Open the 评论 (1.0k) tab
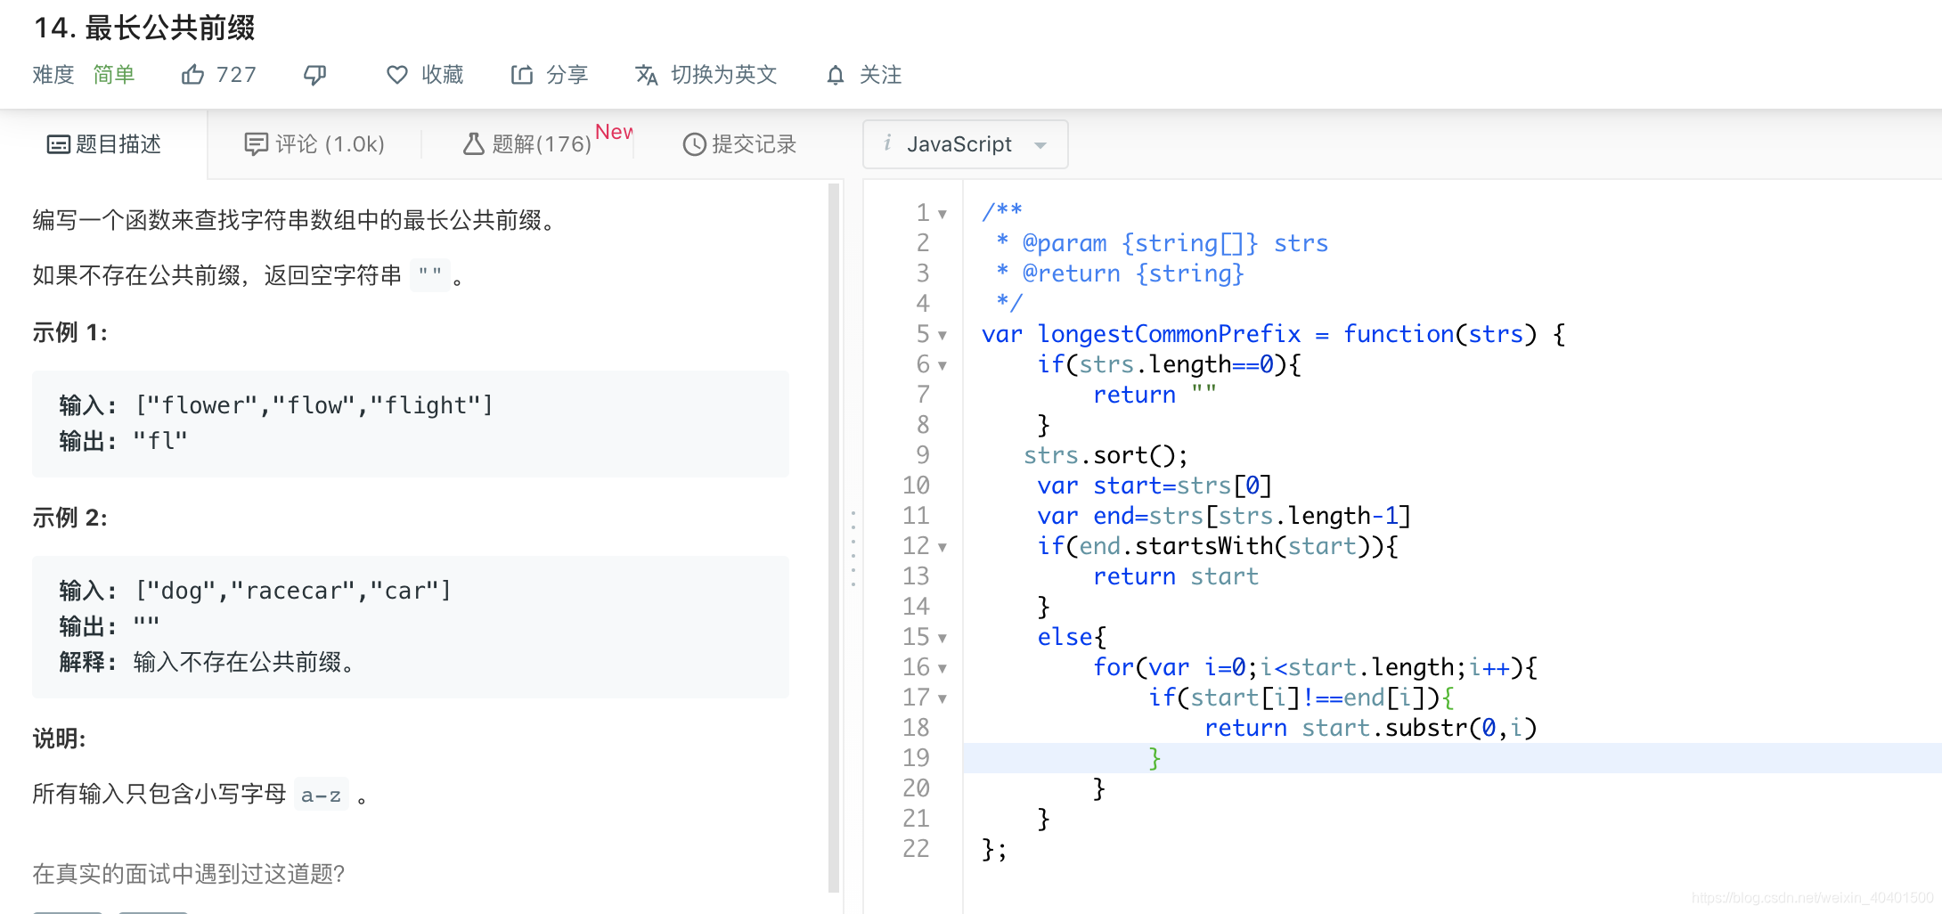Image resolution: width=1942 pixels, height=914 pixels. point(314,144)
